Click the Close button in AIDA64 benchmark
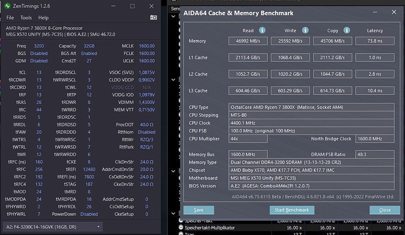The width and height of the screenshot is (405, 235). [385, 210]
